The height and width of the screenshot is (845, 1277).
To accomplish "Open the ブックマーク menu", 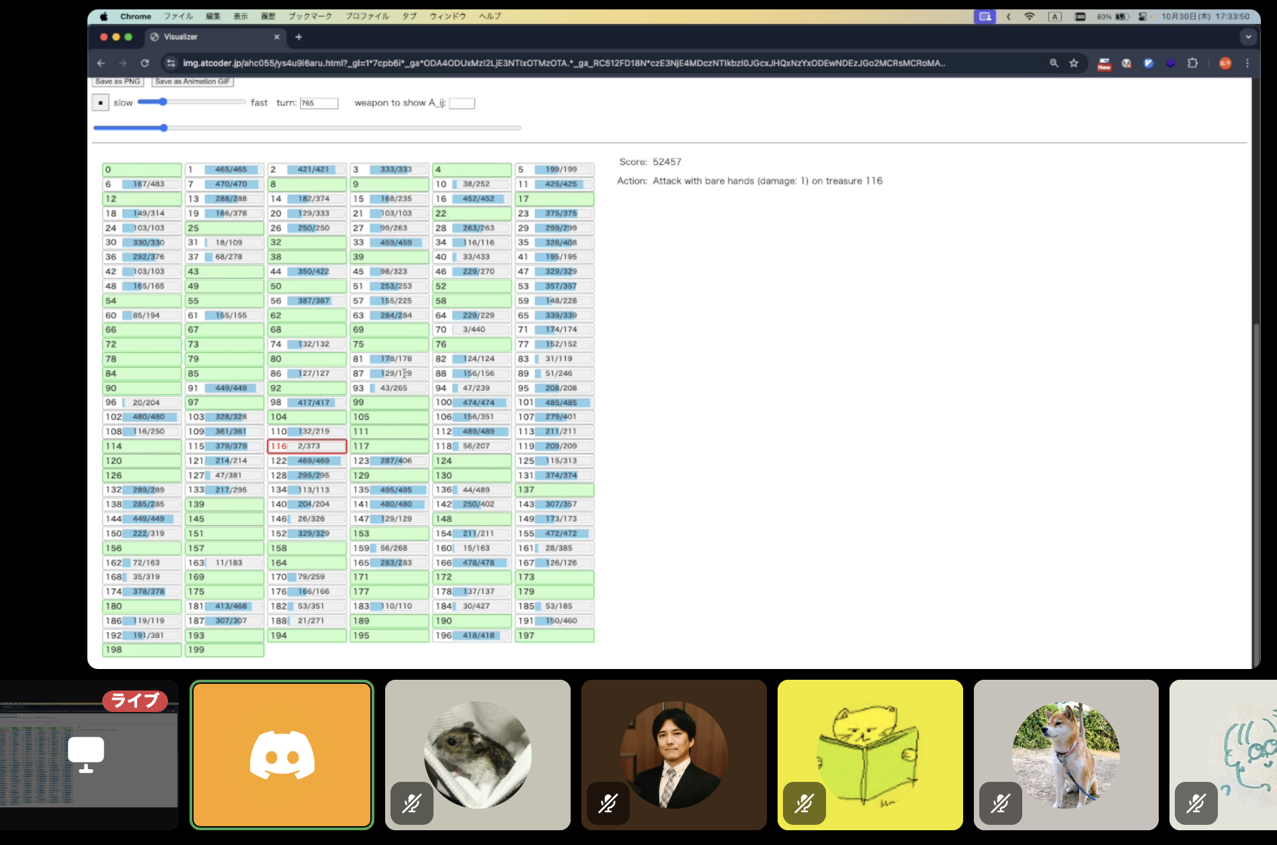I will point(310,16).
